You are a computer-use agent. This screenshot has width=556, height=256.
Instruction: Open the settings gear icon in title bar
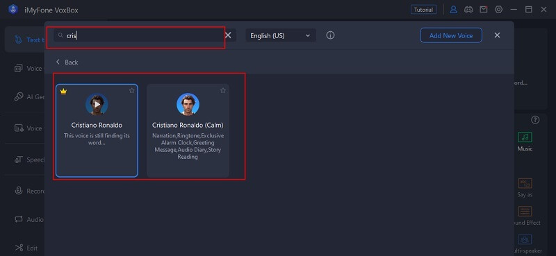(498, 10)
